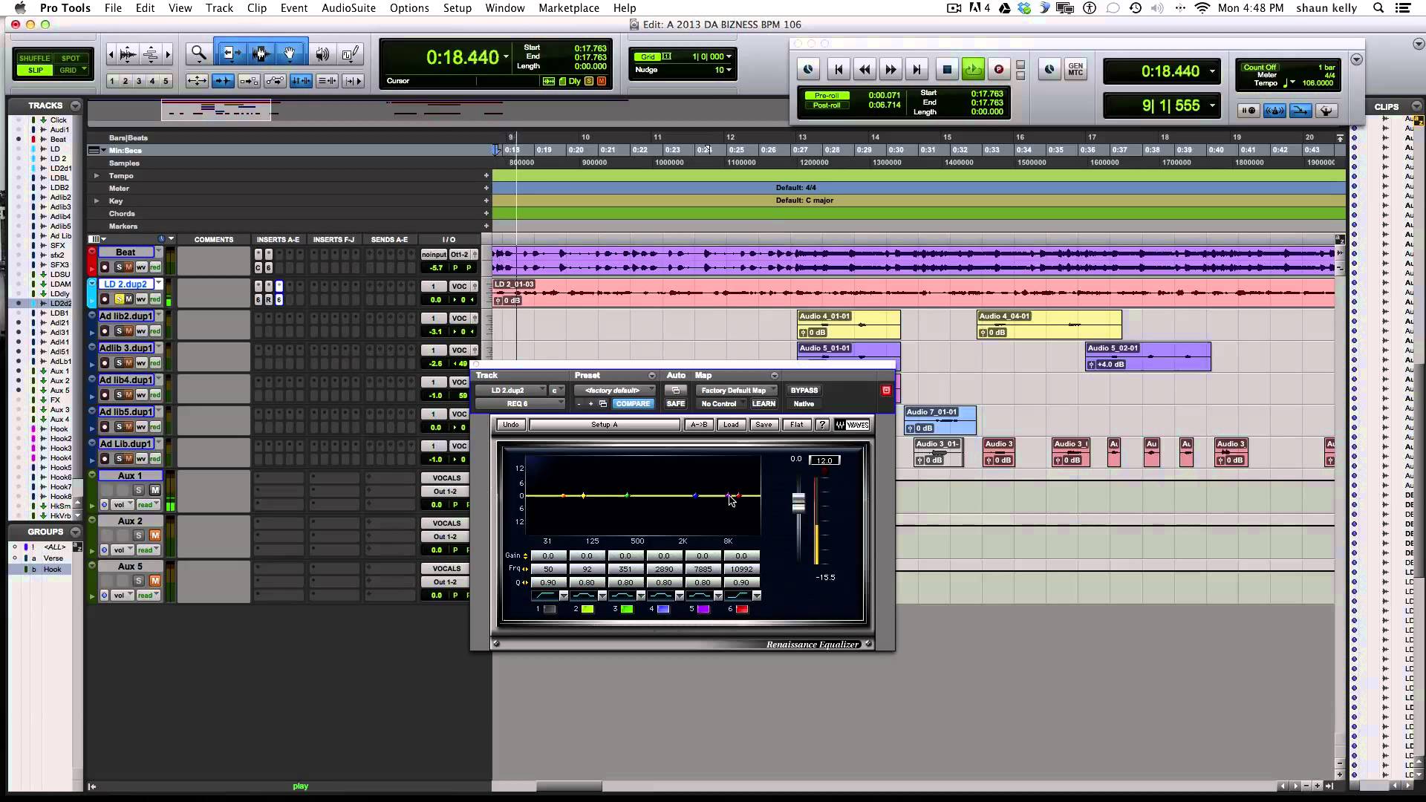Viewport: 1426px width, 802px height.
Task: Click the Save button in plug-in
Action: point(764,425)
